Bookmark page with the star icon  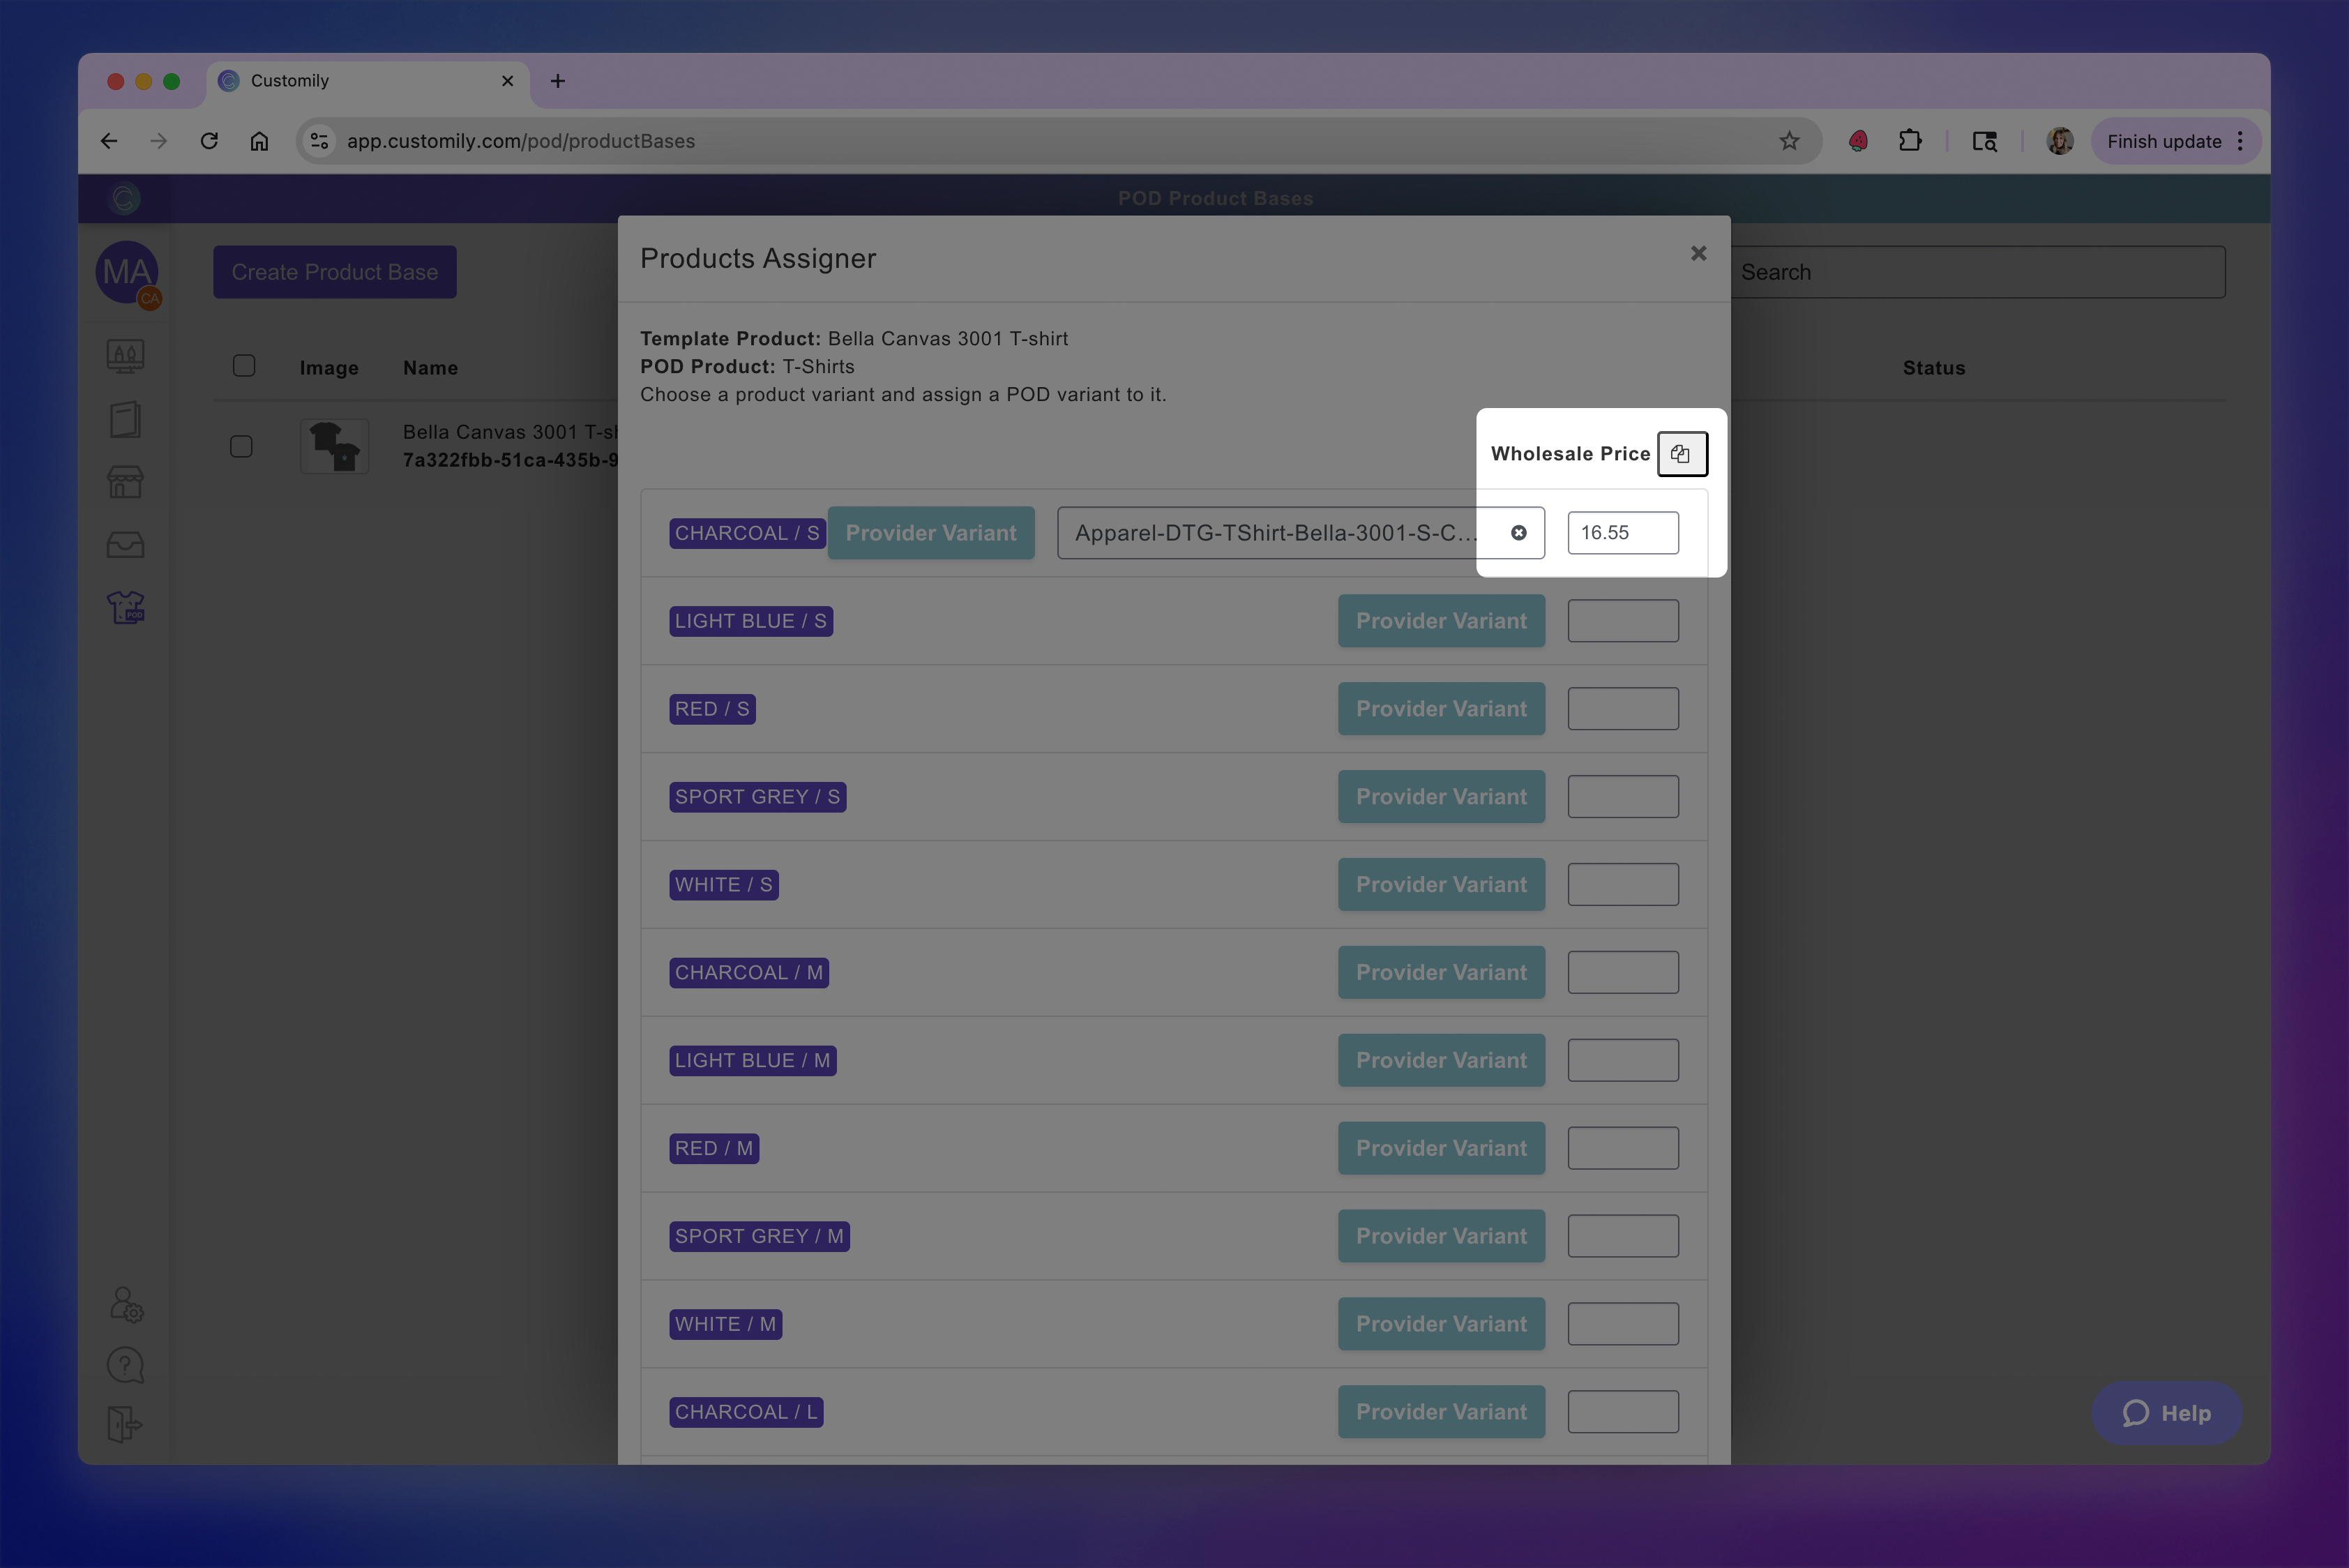[1789, 141]
